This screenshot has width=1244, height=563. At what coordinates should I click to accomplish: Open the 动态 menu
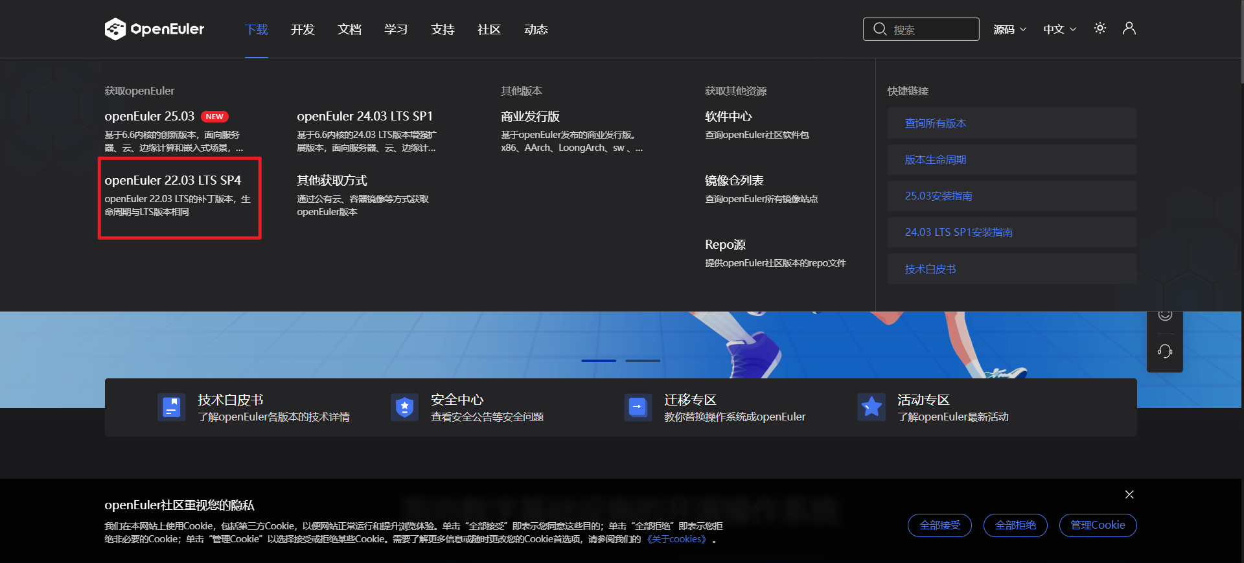(536, 29)
